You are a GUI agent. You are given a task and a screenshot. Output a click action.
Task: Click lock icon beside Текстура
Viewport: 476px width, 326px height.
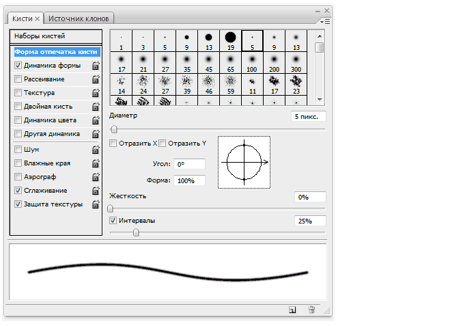point(96,93)
